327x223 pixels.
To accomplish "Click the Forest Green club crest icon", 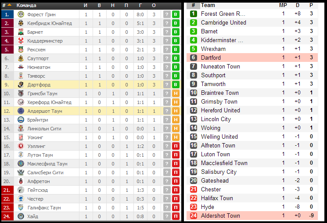I will pos(21,14).
